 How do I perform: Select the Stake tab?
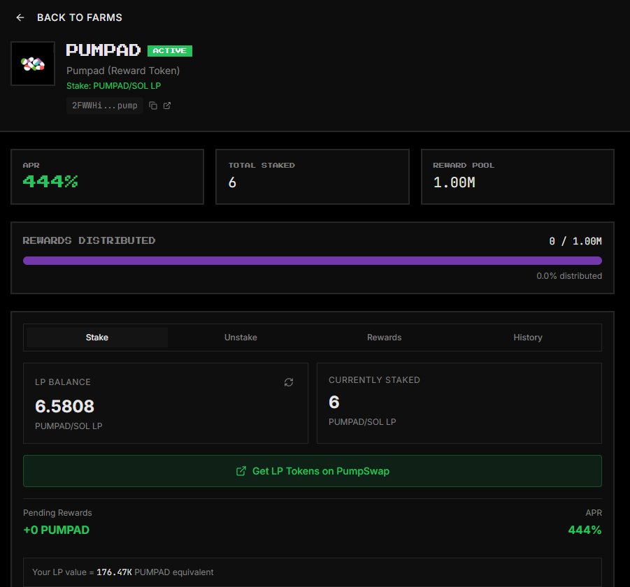pos(96,338)
